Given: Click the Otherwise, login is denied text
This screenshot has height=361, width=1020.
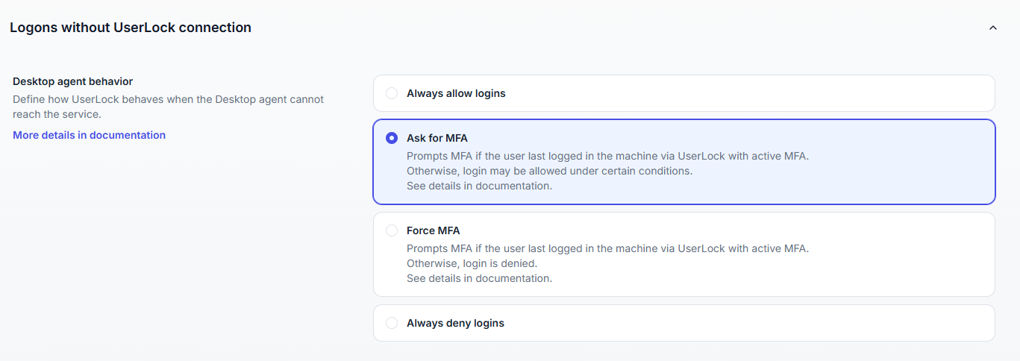Looking at the screenshot, I should pos(472,263).
